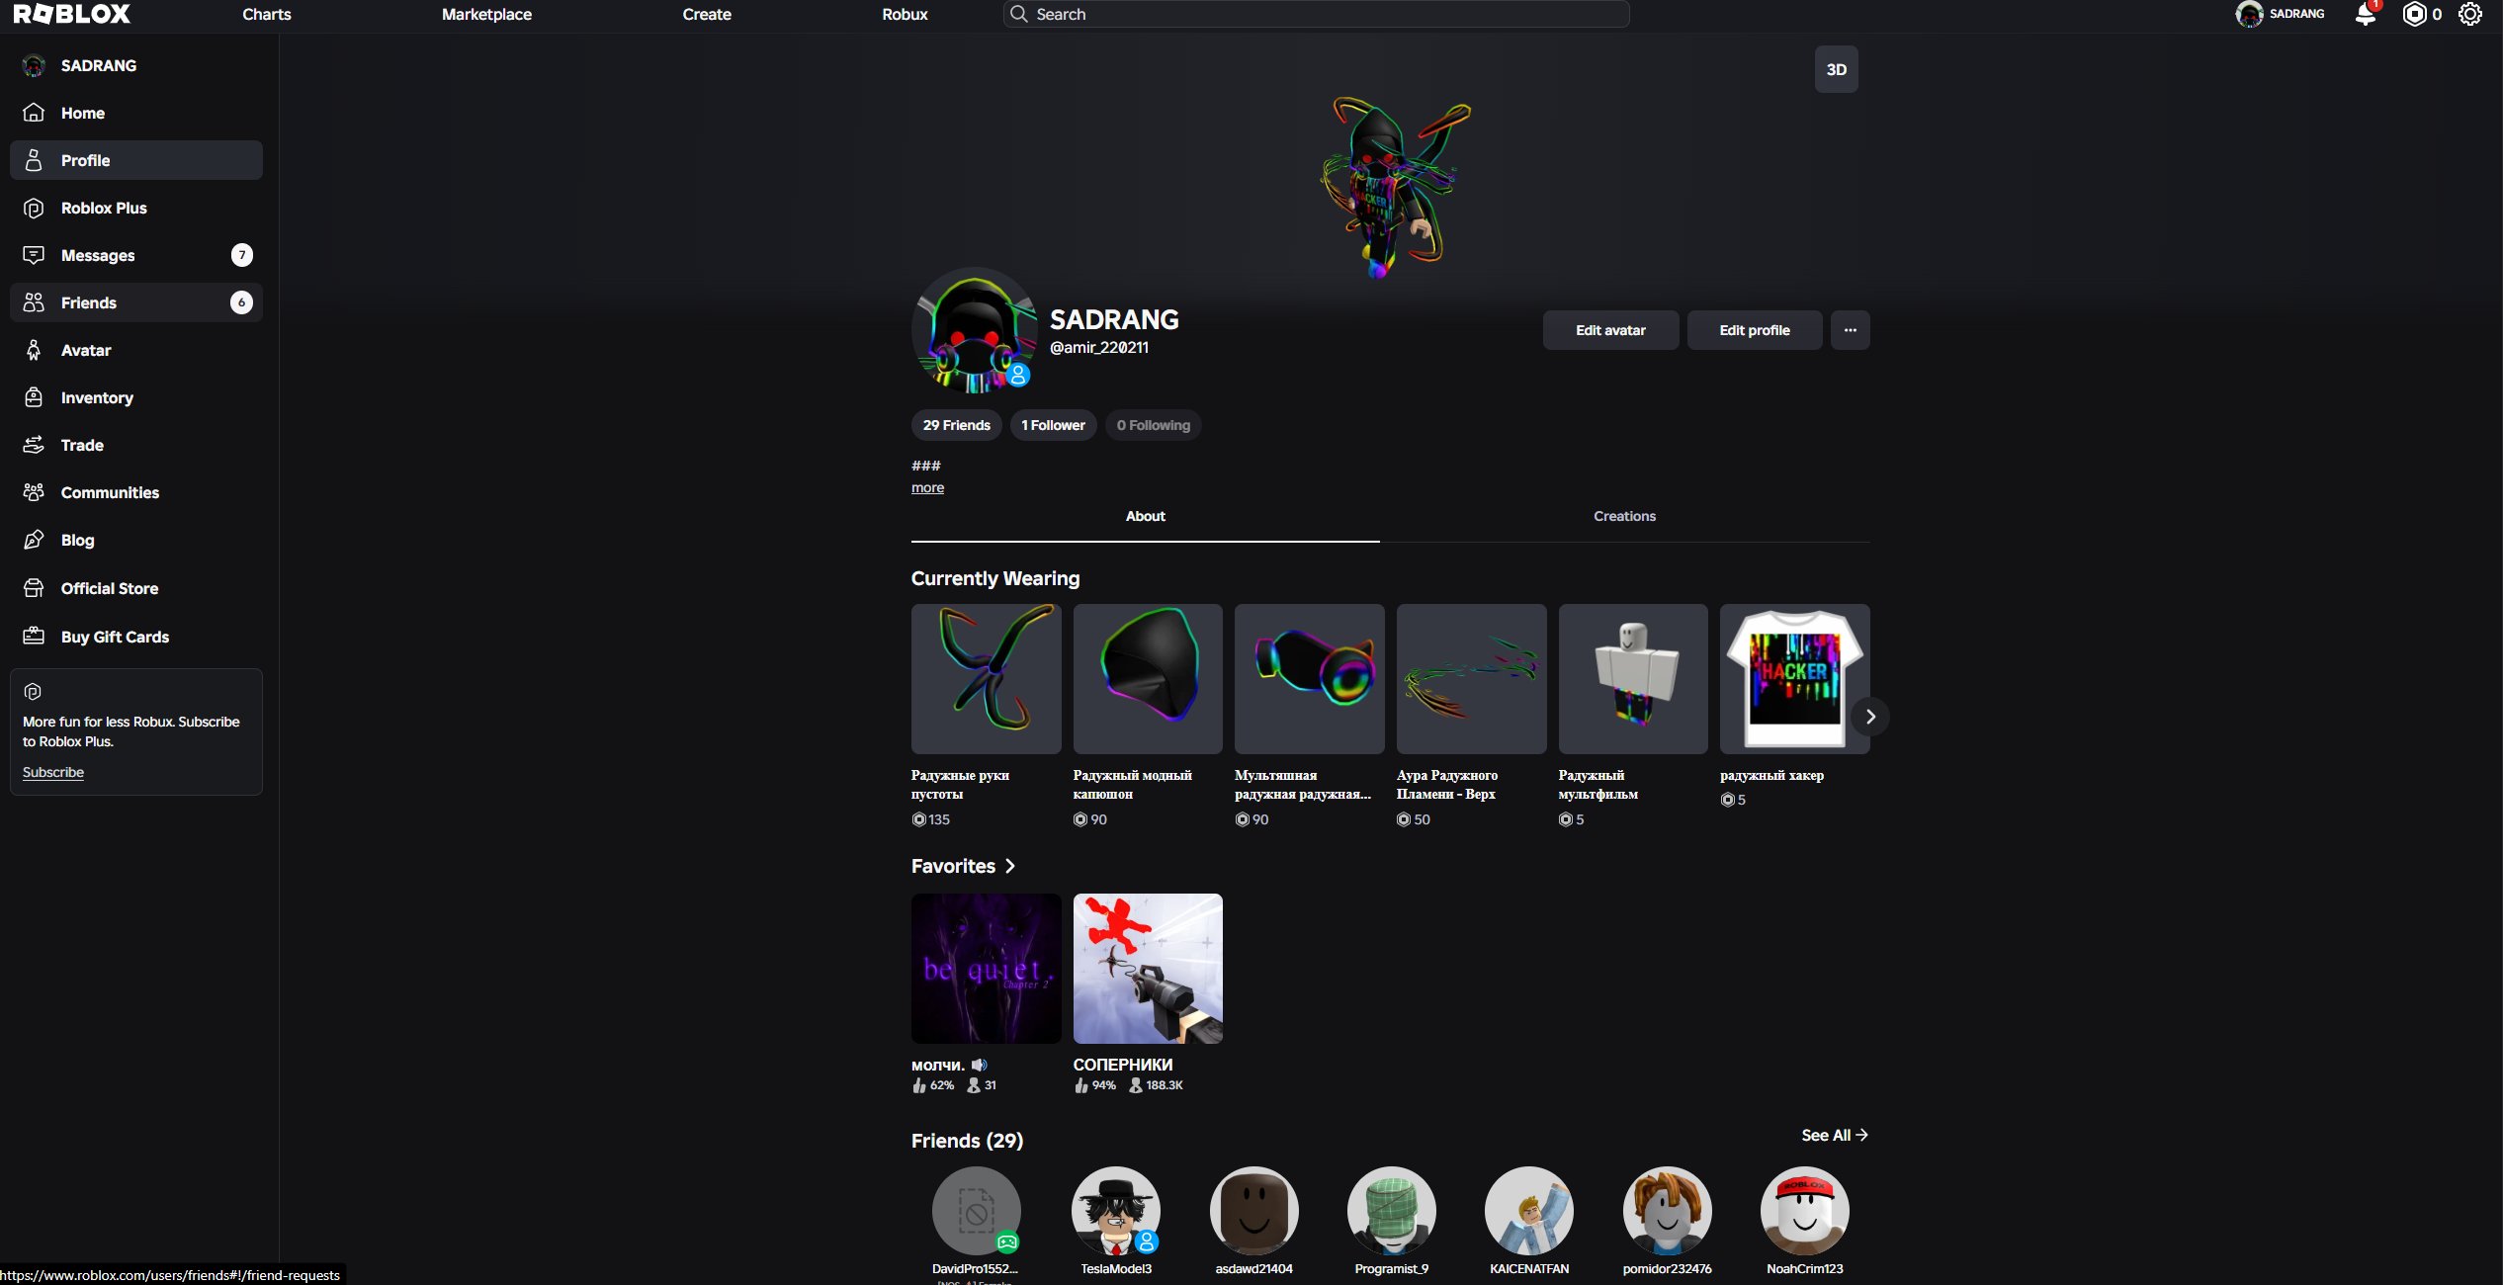Open the notifications bell
Screen dimensions: 2503x1285
pyautogui.click(x=2366, y=14)
